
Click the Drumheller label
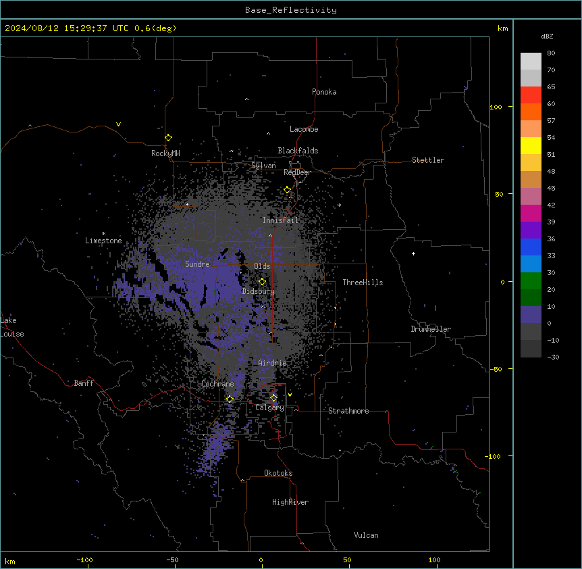pos(431,329)
